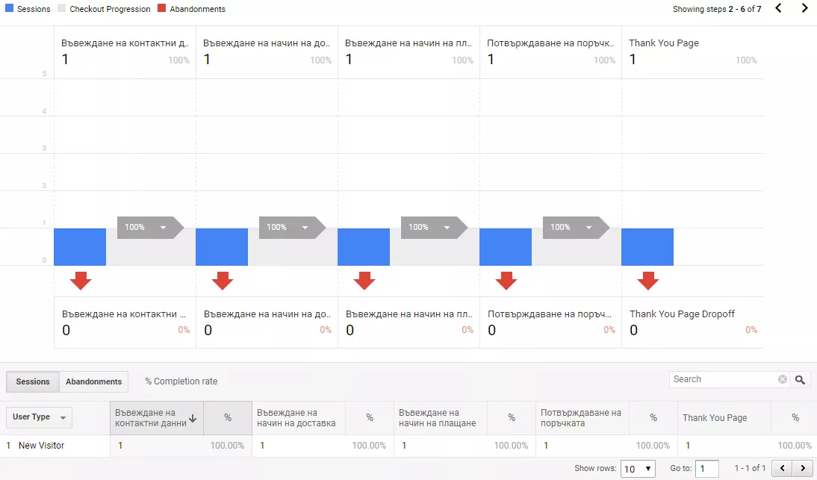The width and height of the screenshot is (817, 480).
Task: Click red abandonment arrow under Thank You Page
Action: pyautogui.click(x=647, y=281)
